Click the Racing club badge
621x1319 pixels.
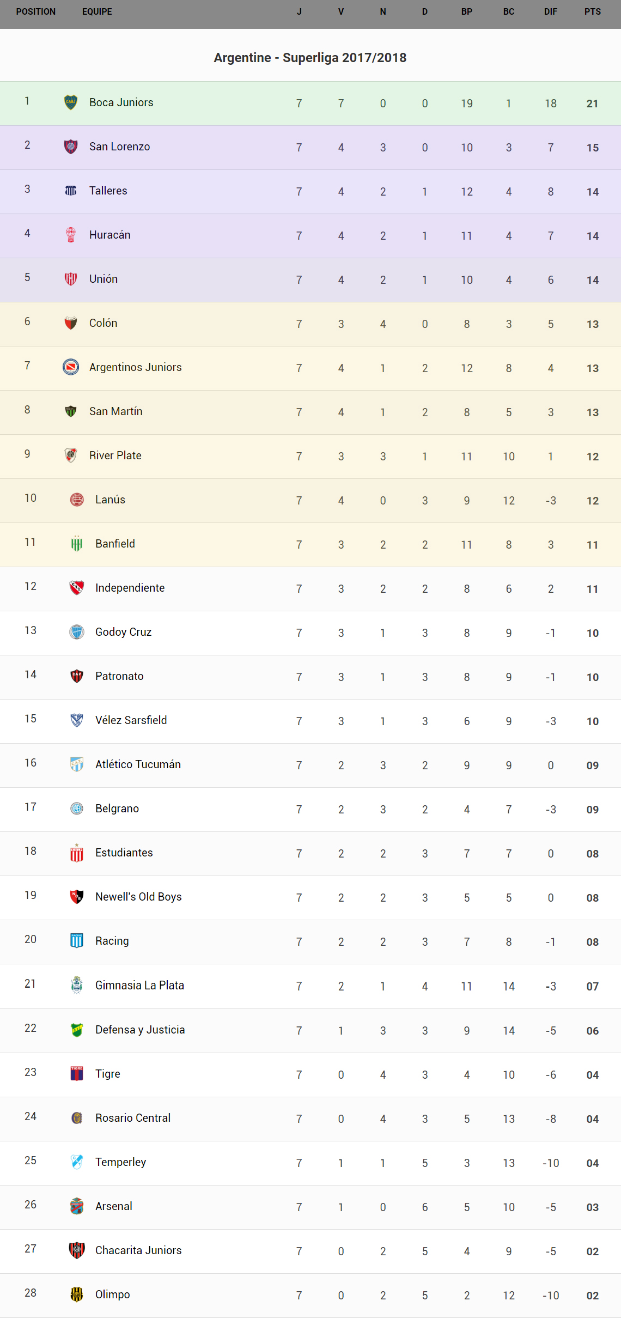click(77, 940)
